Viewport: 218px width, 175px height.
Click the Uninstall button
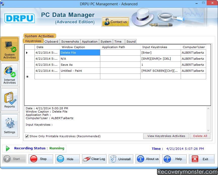[121, 159]
